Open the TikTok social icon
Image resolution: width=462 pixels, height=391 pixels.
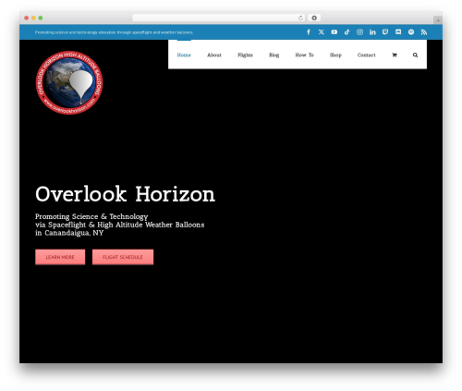pos(346,32)
